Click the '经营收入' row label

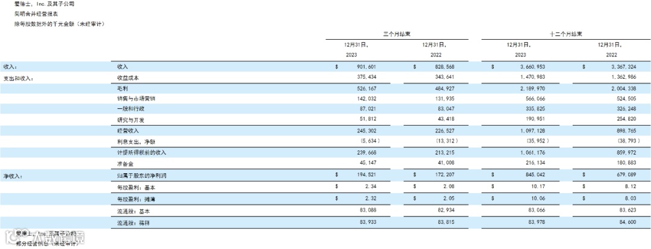(x=128, y=131)
